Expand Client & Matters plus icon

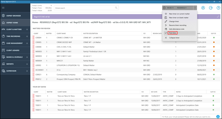pyautogui.click(x=27, y=29)
